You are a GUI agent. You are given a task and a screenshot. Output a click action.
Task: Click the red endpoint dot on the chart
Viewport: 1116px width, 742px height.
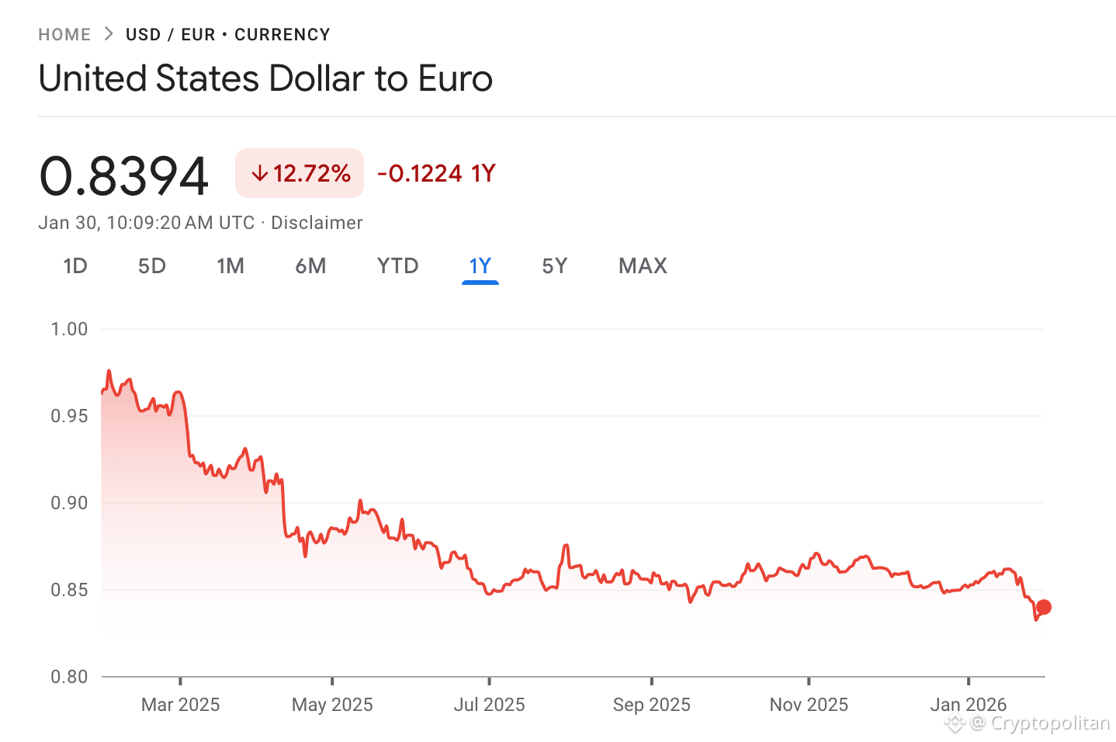(x=1045, y=606)
